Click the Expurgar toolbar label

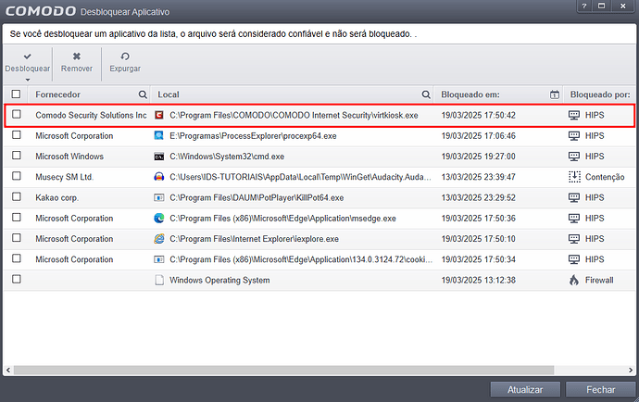tap(125, 69)
